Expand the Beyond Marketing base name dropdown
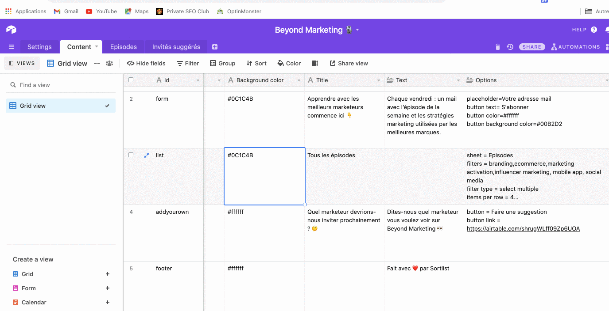This screenshot has width=609, height=311. point(357,30)
